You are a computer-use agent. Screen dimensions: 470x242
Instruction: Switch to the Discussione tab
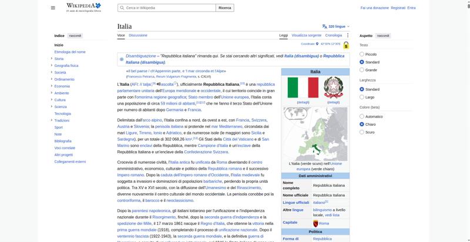tap(138, 35)
